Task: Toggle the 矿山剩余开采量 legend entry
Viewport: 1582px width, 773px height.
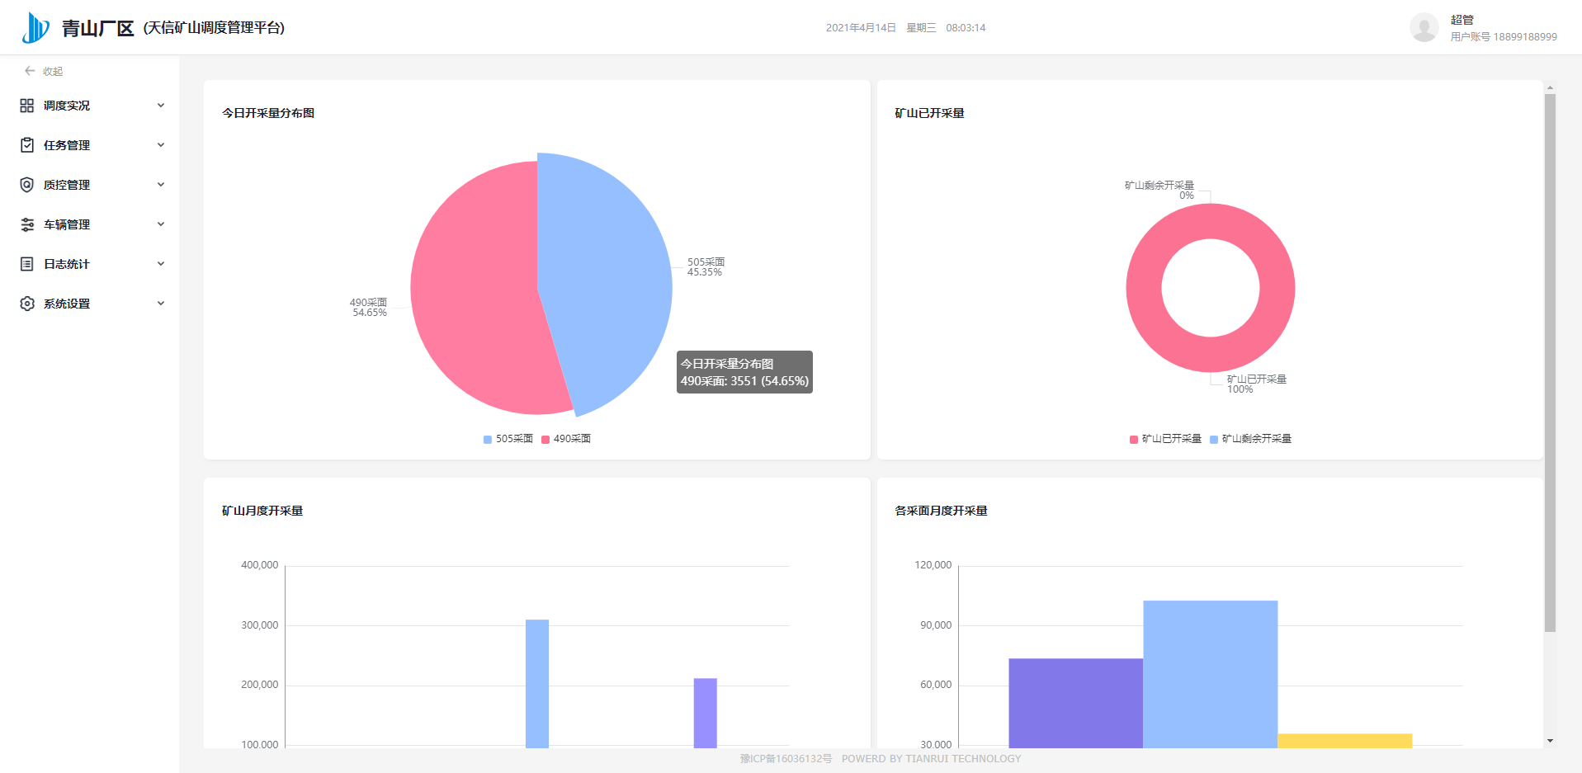Action: click(x=1251, y=439)
